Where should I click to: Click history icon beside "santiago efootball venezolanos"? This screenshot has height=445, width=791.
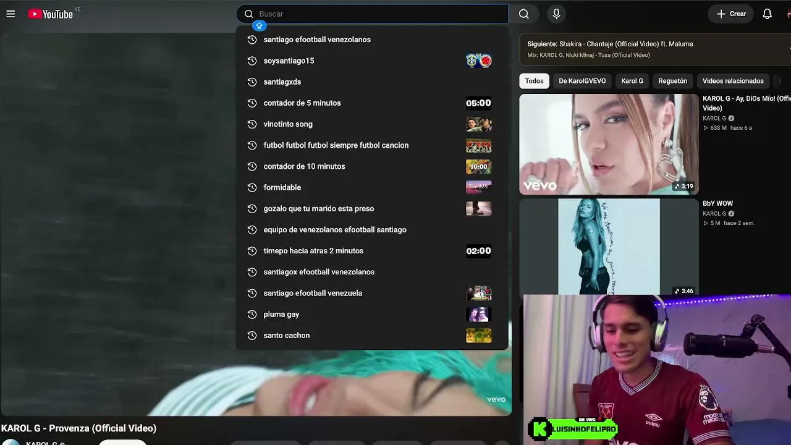click(x=252, y=40)
